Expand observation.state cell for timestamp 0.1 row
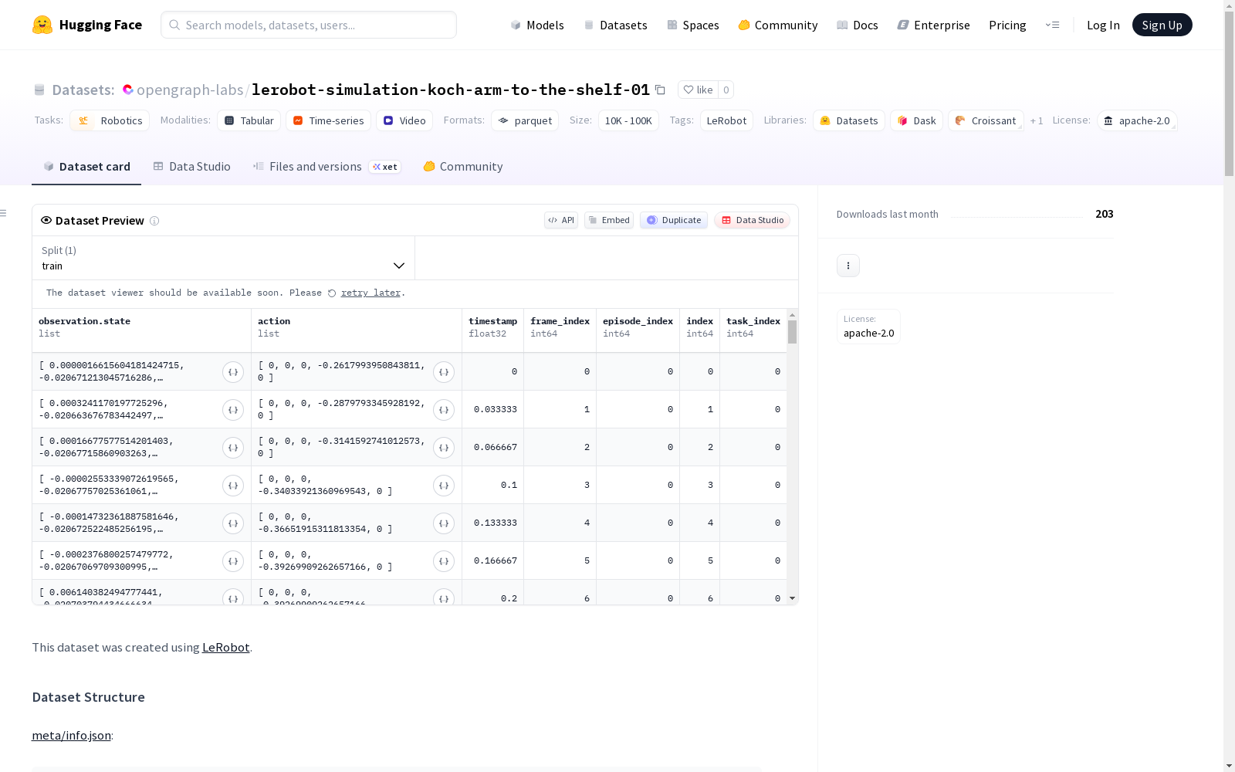 [x=233, y=486]
